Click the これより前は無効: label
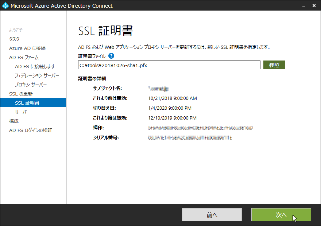This screenshot has height=226, width=321. pyautogui.click(x=110, y=98)
